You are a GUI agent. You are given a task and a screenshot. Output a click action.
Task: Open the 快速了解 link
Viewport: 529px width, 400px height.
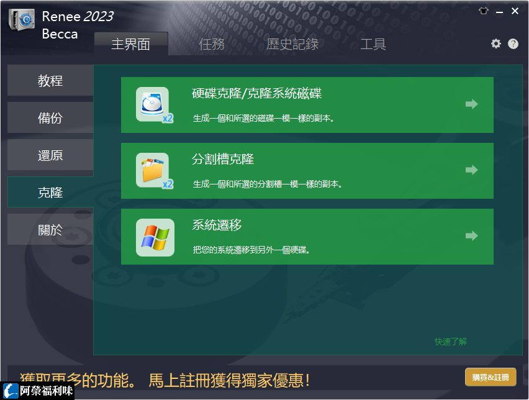(451, 342)
